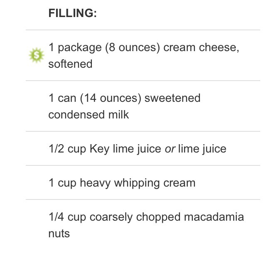Image resolution: width=266 pixels, height=256 pixels.
Task: Click the (8 ounces) package size text
Action: (x=133, y=47)
